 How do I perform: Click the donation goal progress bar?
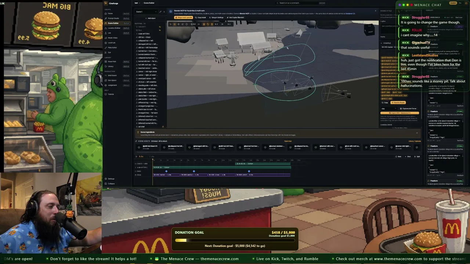pos(235,241)
